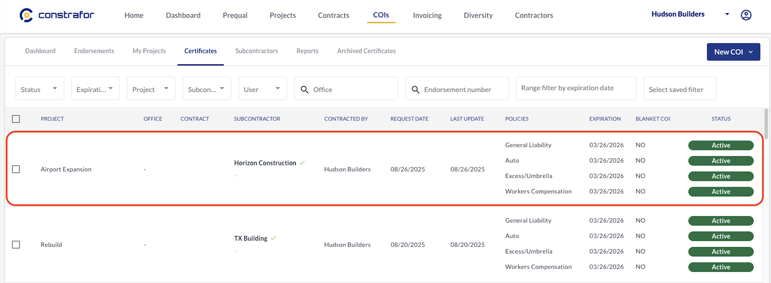771x283 pixels.
Task: Sort by the REQUEST DATE column header
Action: (x=409, y=119)
